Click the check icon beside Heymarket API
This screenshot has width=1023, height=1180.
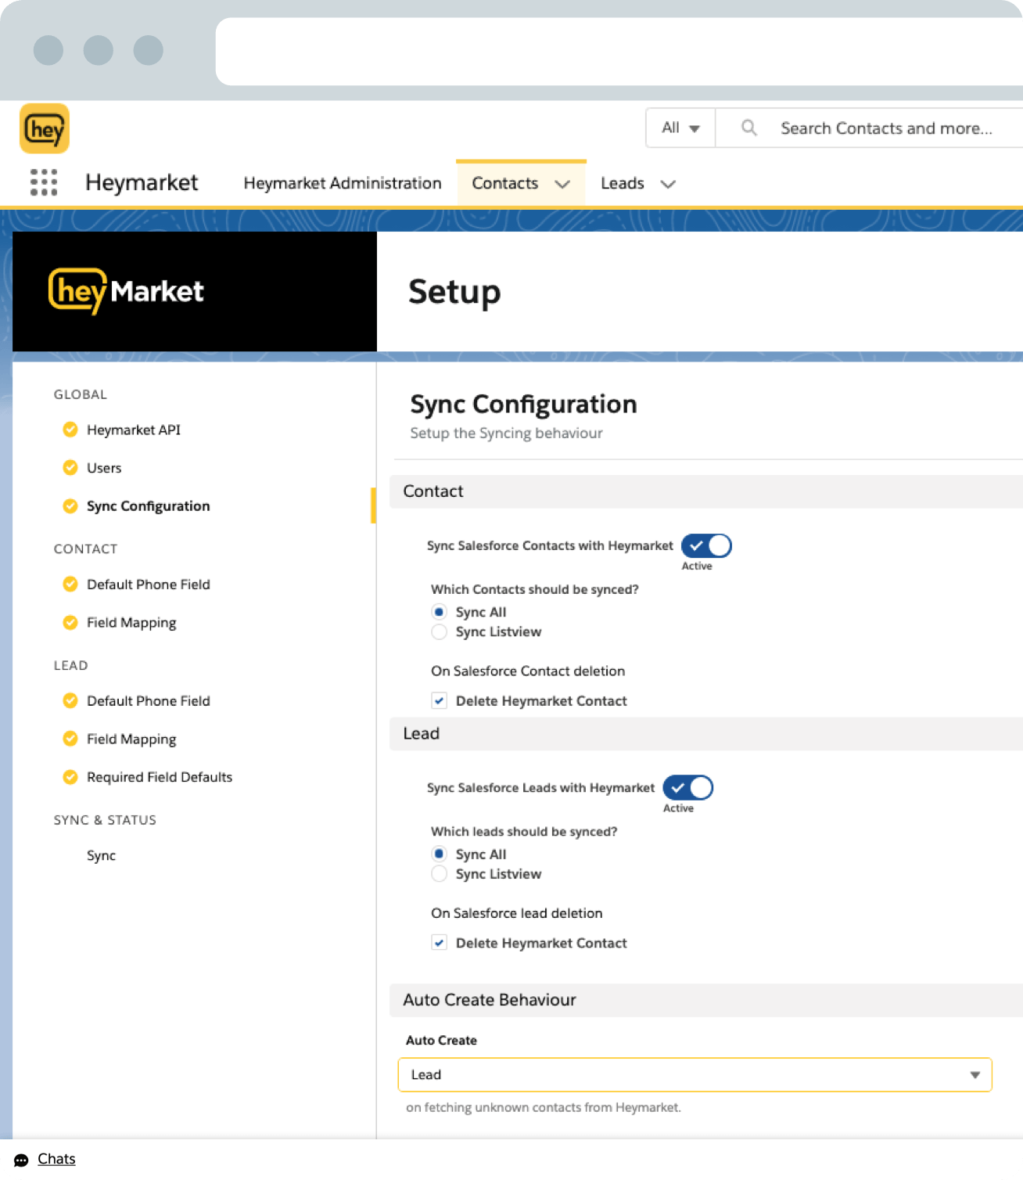(x=70, y=430)
